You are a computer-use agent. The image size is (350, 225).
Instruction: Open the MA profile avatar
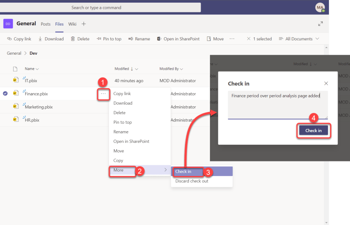320,7
